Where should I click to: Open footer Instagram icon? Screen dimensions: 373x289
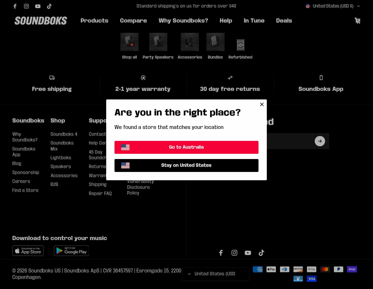click(234, 253)
